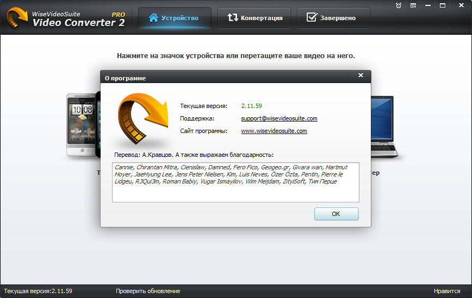
Task: Switch to the Конвертация tab
Action: 254,18
